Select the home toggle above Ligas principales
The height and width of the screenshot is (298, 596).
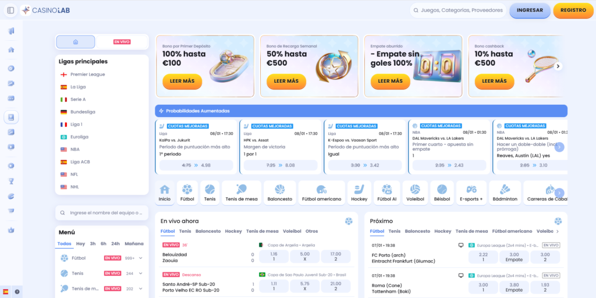tap(76, 42)
